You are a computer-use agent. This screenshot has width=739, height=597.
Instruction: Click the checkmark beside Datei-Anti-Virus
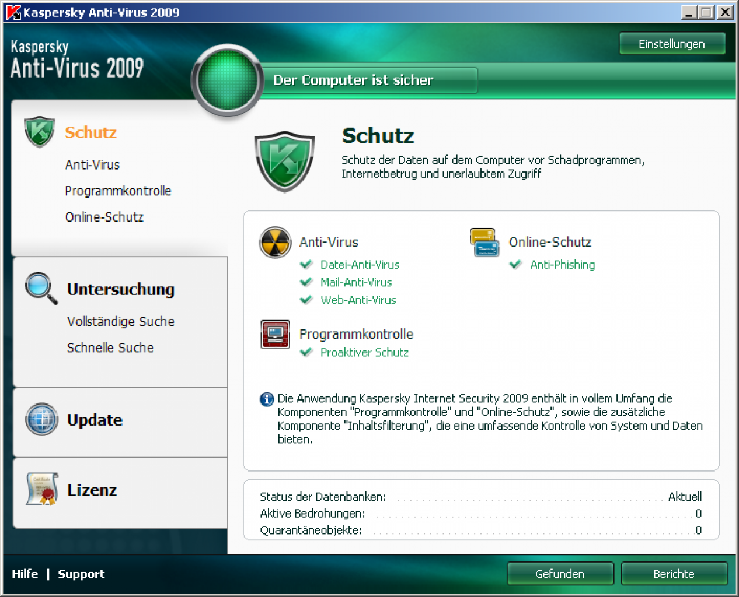(306, 265)
